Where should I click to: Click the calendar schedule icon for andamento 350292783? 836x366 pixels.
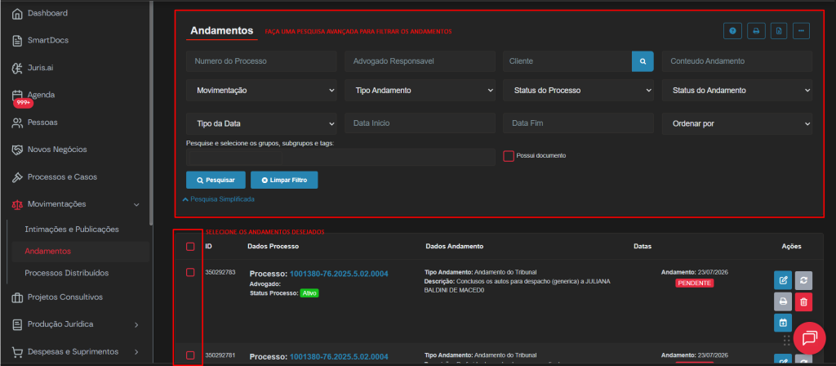click(783, 323)
